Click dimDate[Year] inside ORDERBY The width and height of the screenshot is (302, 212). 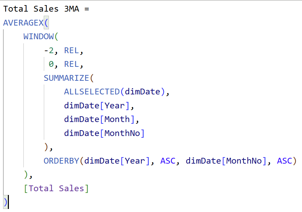(117, 161)
